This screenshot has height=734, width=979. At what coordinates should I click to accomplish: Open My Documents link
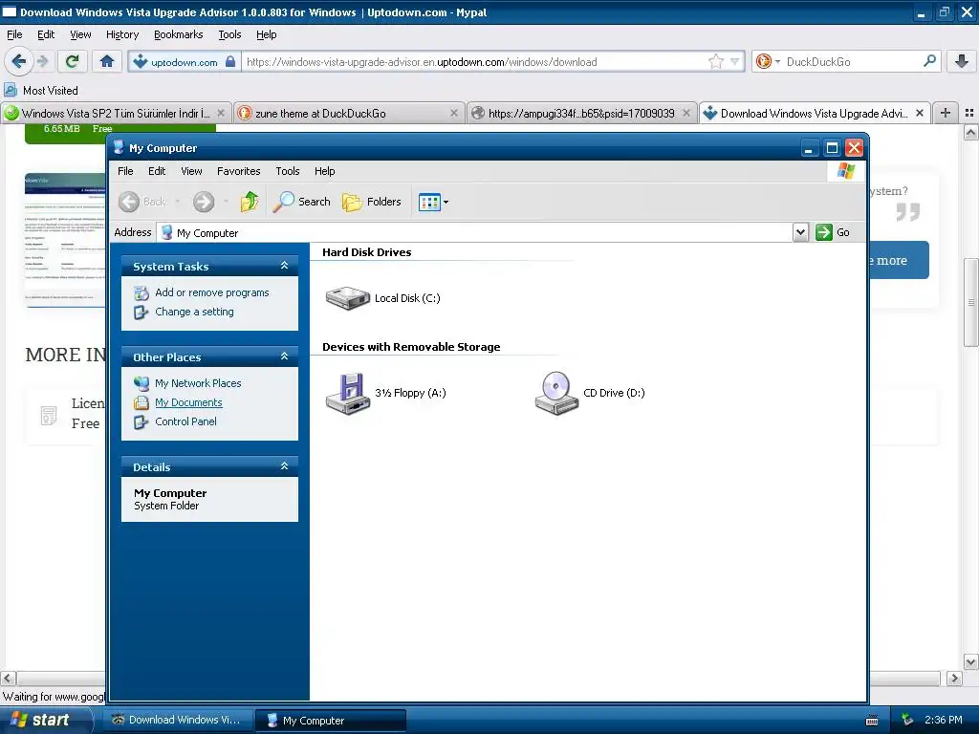188,402
